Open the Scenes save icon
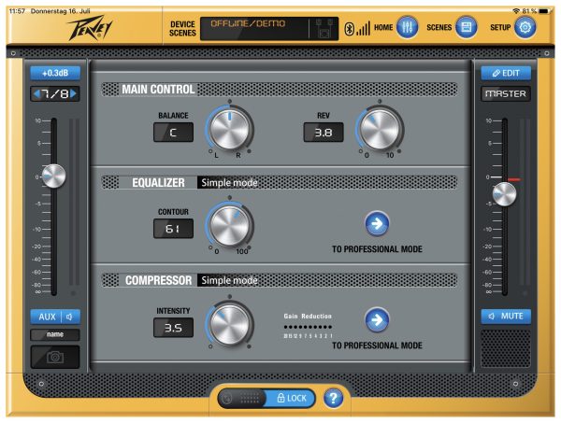 [x=467, y=27]
